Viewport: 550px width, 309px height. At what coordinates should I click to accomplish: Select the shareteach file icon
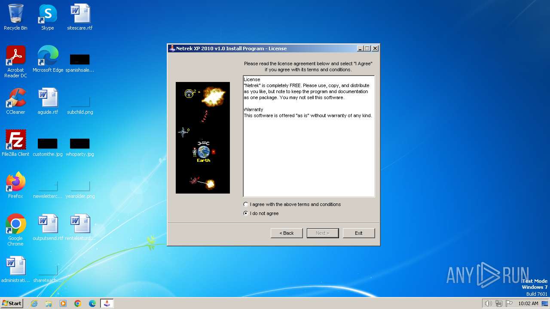pyautogui.click(x=48, y=273)
